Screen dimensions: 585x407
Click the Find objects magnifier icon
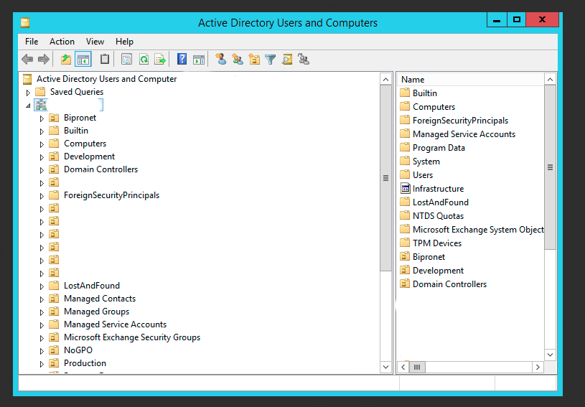coord(287,60)
